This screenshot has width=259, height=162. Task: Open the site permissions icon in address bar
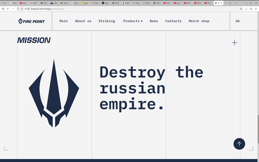(26, 9)
